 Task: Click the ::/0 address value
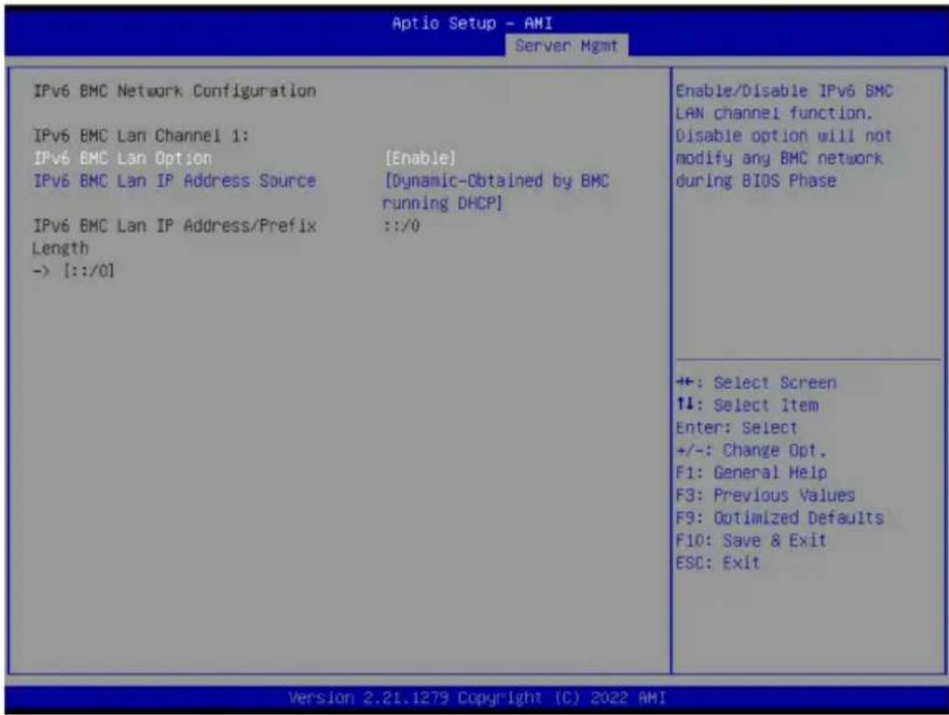point(401,226)
